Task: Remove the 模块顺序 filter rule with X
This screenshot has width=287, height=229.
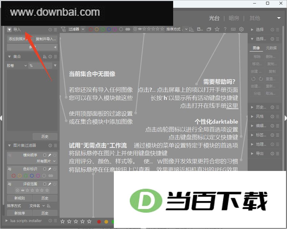Action: click(45, 155)
